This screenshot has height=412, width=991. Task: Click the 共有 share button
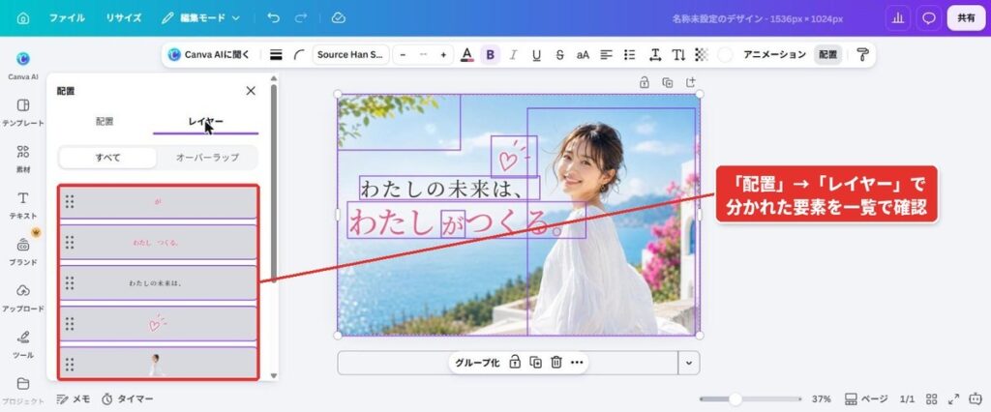coord(966,18)
